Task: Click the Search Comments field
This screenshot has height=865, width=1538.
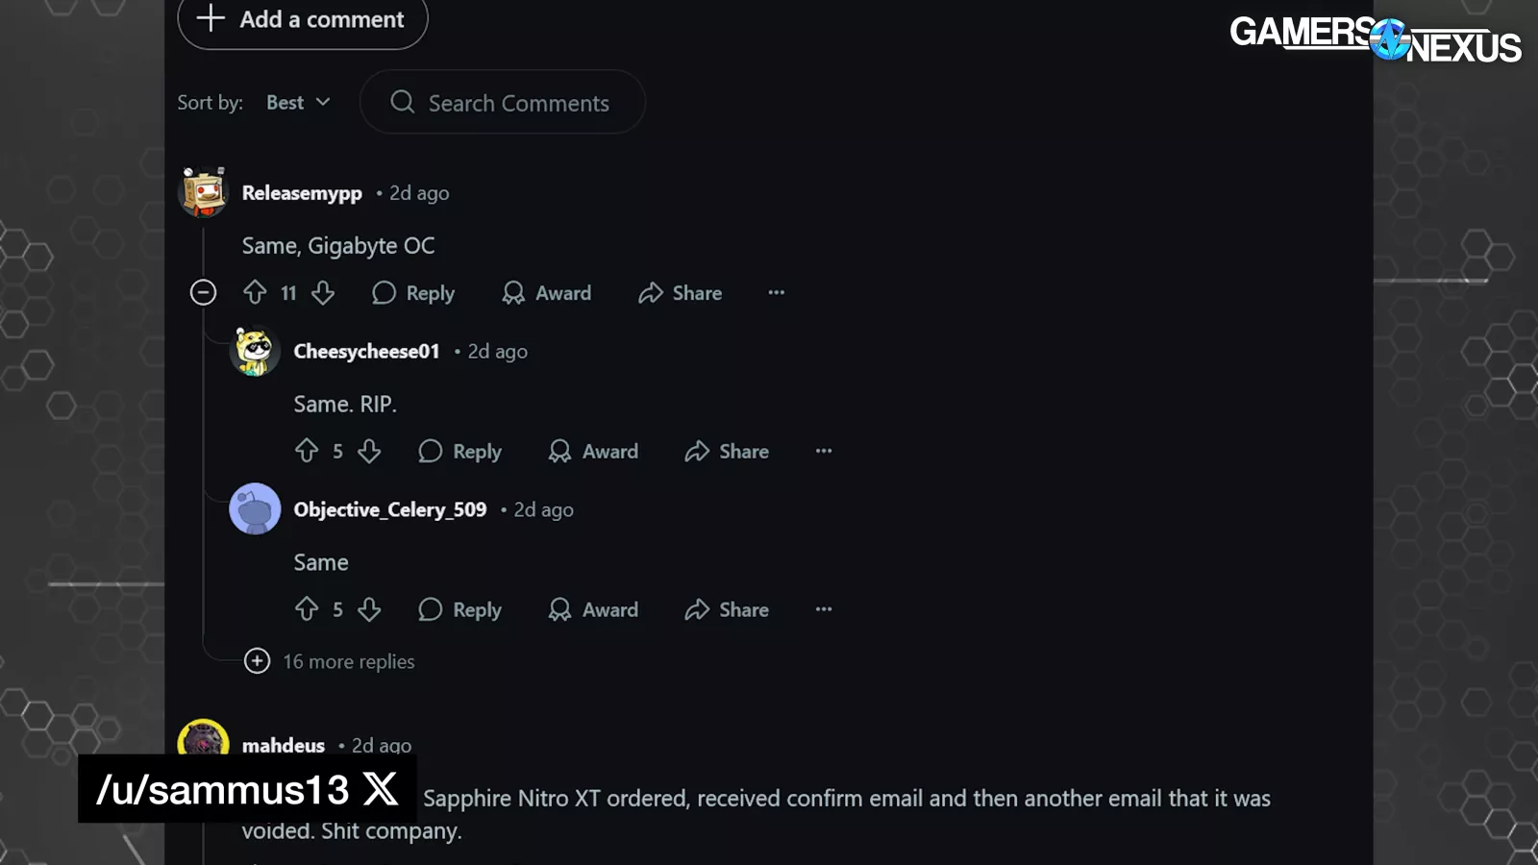Action: pos(518,103)
